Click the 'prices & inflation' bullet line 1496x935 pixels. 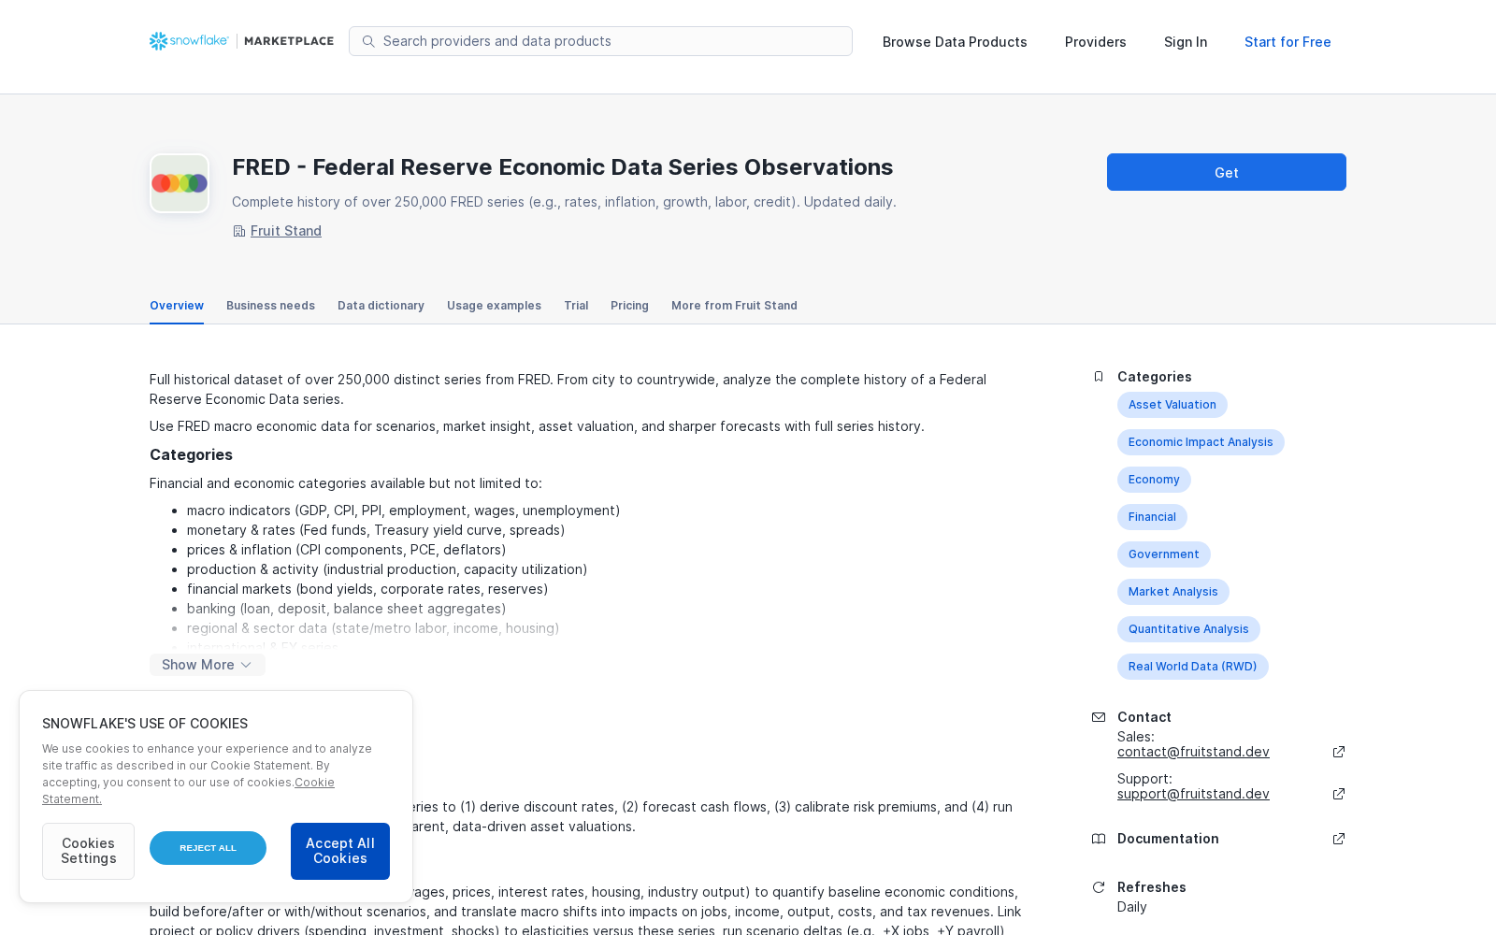tap(346, 550)
